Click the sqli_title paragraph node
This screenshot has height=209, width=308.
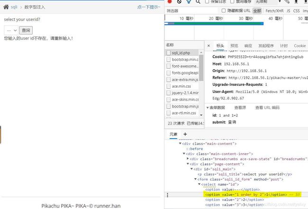coord(245,174)
